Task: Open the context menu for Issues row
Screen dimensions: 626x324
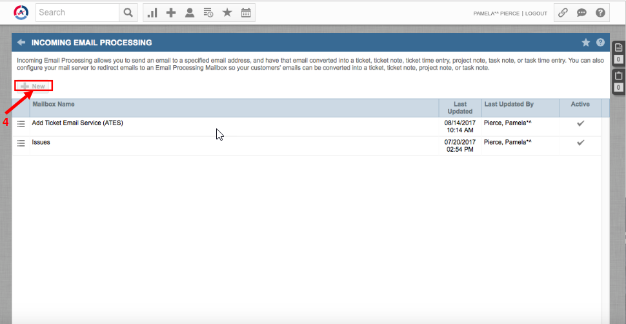Action: click(21, 143)
